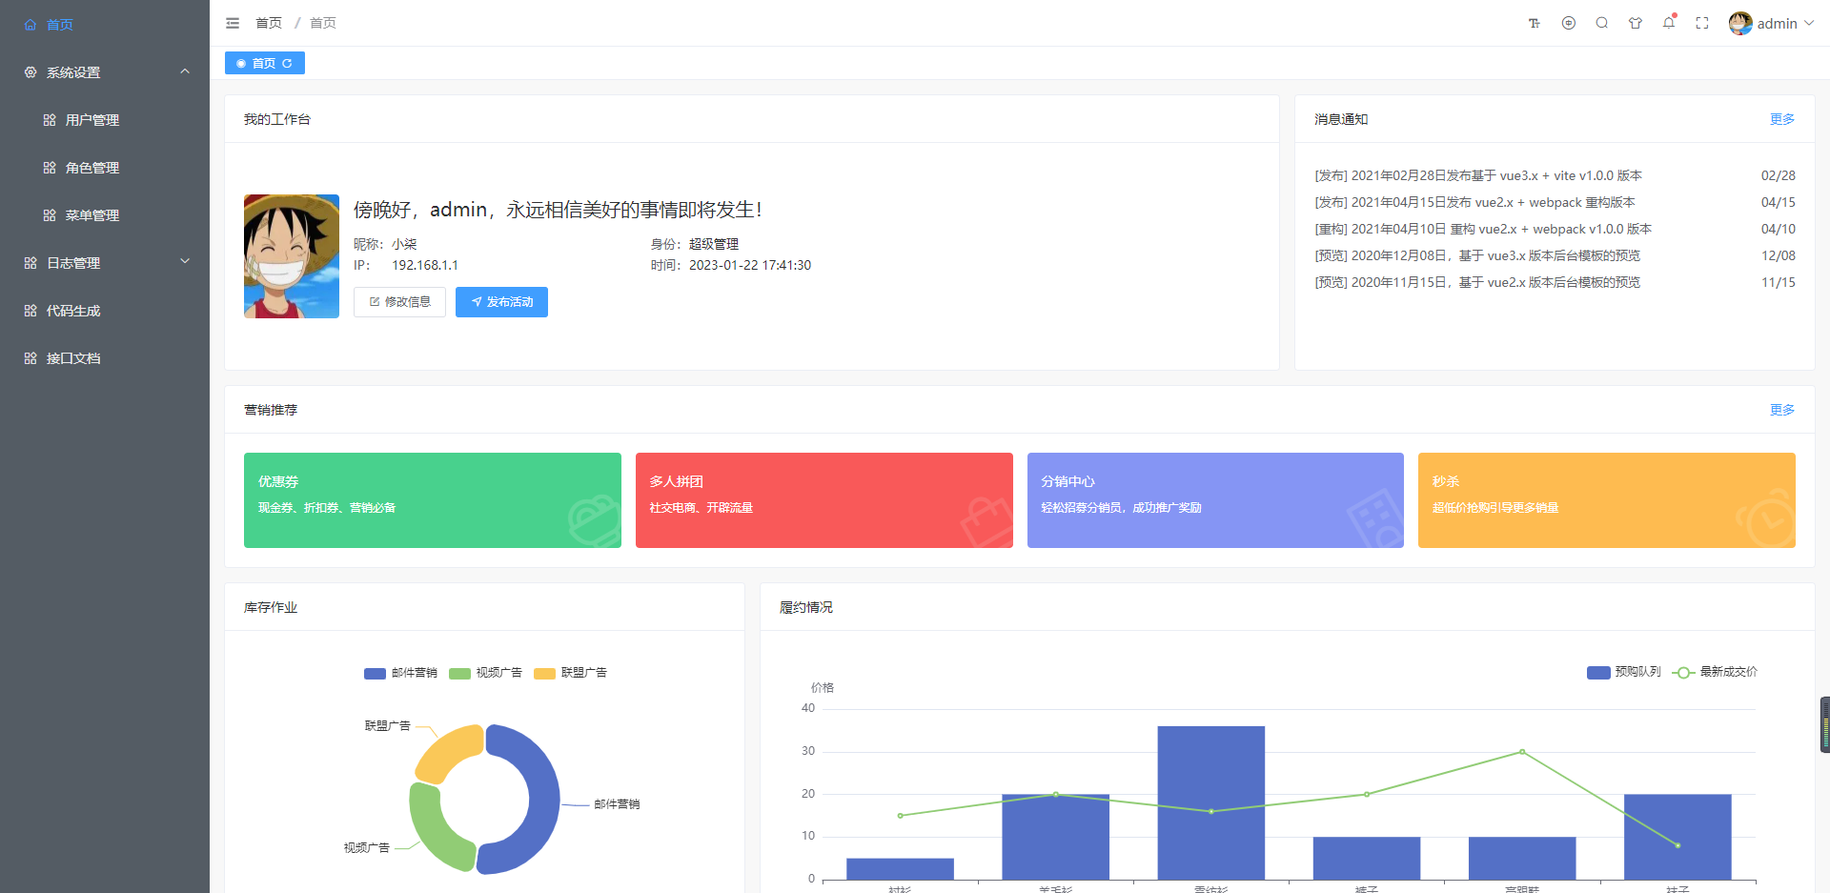Toggle fullscreen mode icon
This screenshot has height=893, width=1830.
click(x=1702, y=23)
